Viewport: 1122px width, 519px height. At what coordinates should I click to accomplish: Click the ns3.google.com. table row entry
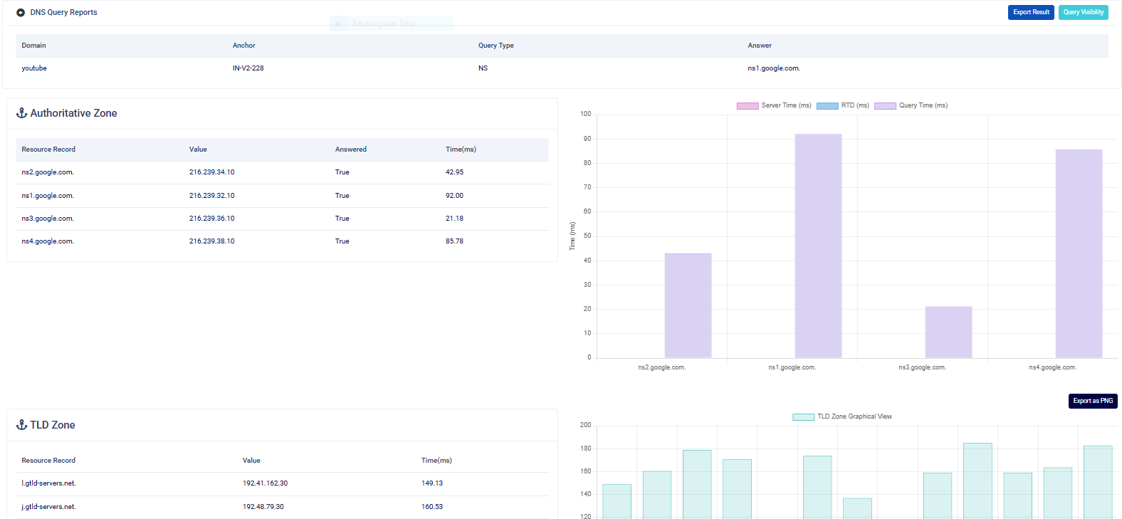[x=282, y=219]
